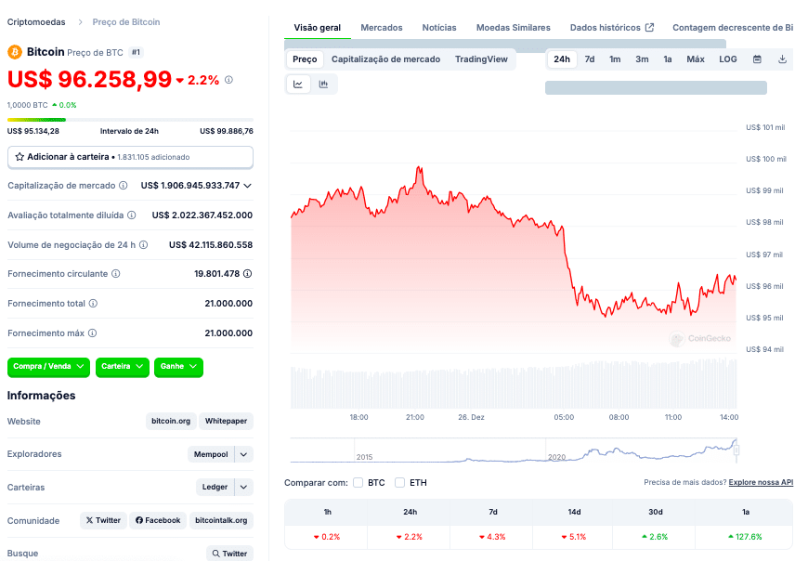Image resolution: width=808 pixels, height=561 pixels.
Task: Click the Bitcoin orange logo icon
Action: [15, 52]
